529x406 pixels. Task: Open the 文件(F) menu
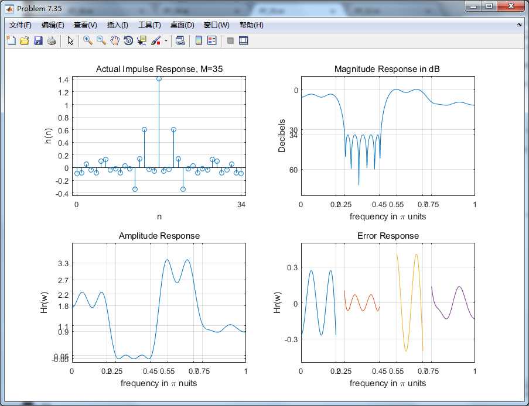(x=21, y=25)
